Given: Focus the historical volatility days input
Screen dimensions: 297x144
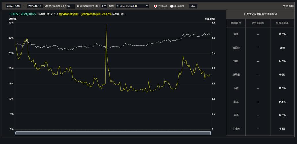Looking at the screenshot, I should 71,6.
